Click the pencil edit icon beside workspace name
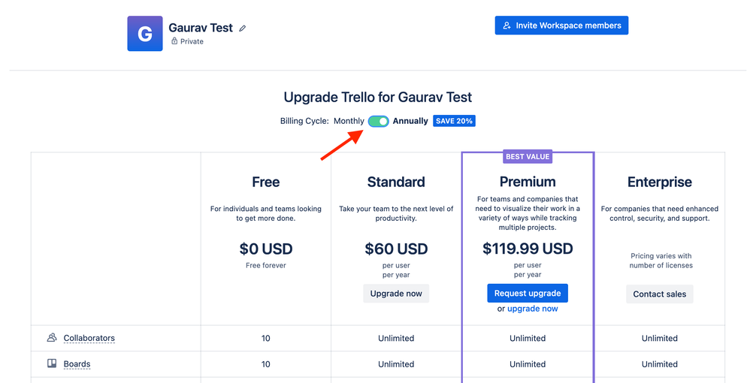The image size is (750, 383). click(242, 29)
